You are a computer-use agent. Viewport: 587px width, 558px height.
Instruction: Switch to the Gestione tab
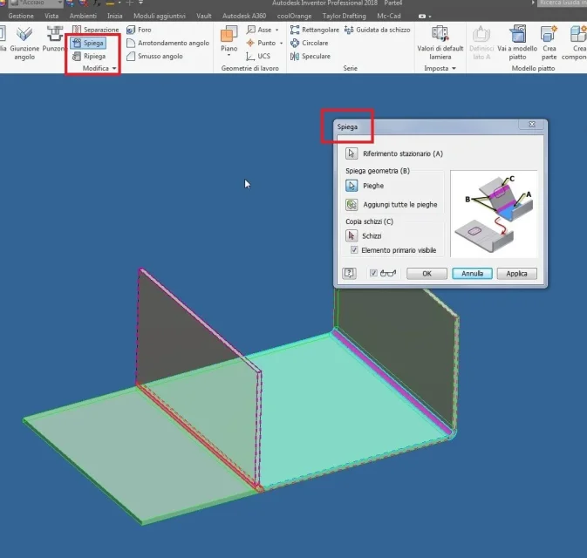(x=21, y=16)
